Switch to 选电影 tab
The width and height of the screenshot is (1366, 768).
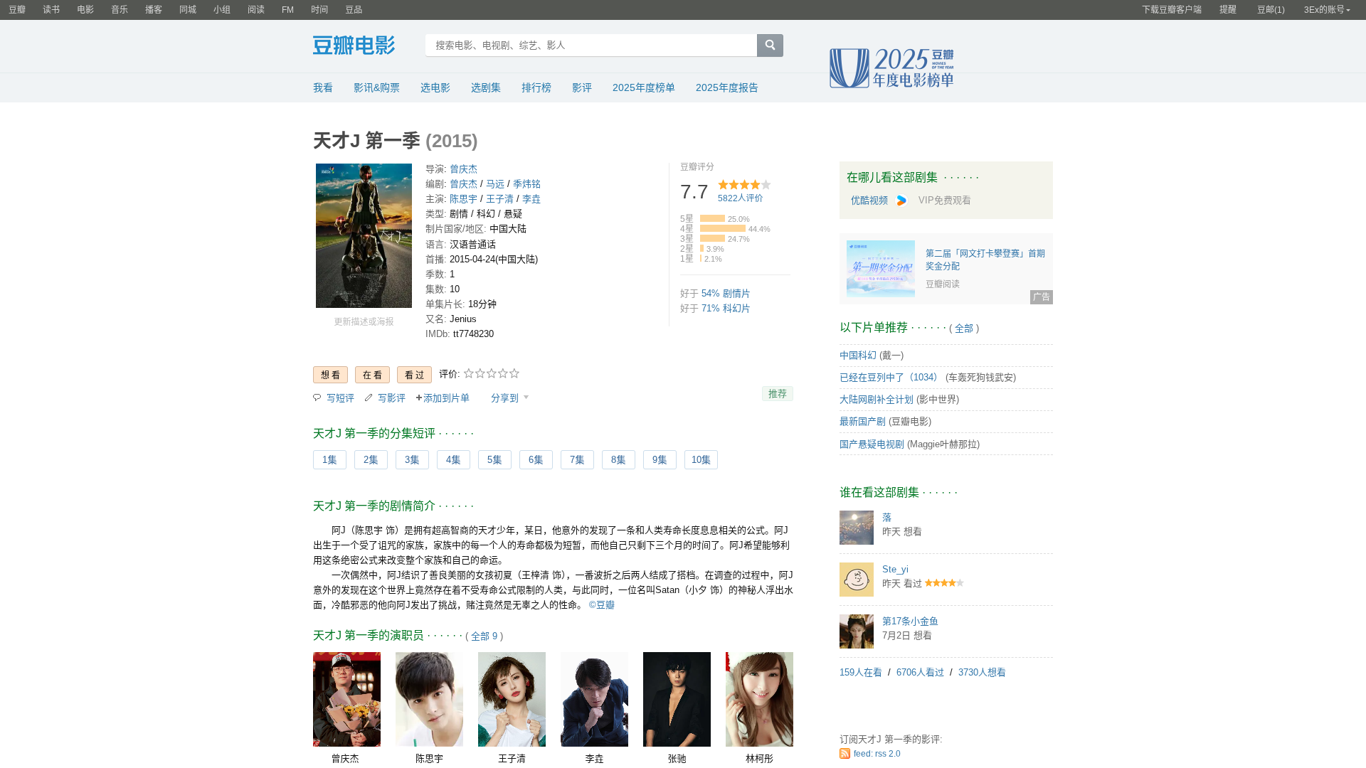435,87
